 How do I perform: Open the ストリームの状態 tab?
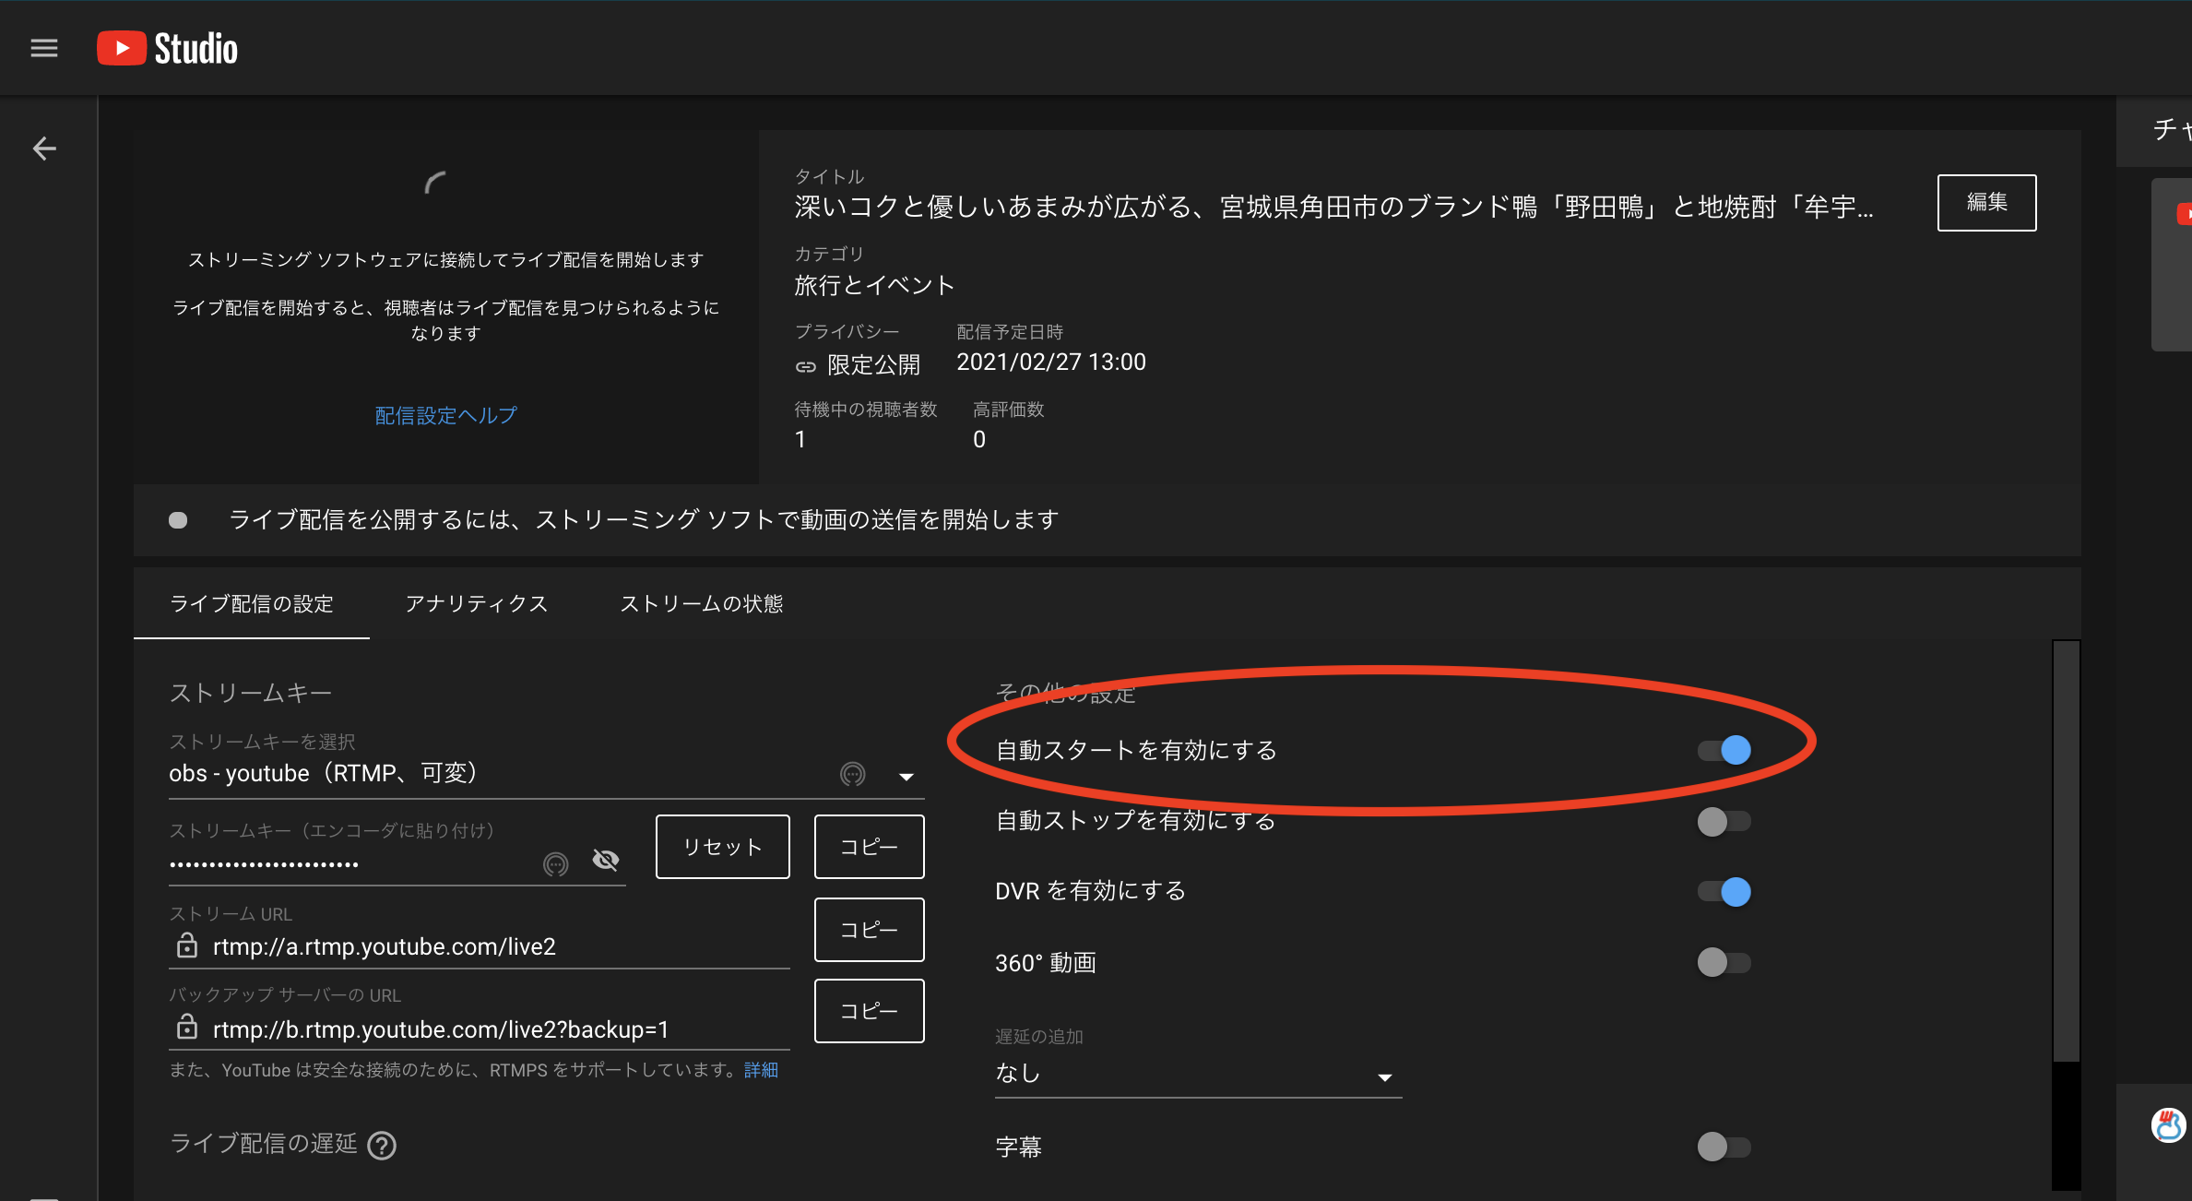(702, 603)
